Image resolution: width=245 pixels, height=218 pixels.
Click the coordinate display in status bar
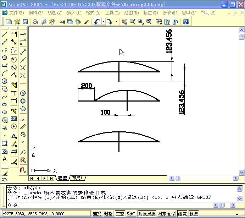click(x=46, y=214)
